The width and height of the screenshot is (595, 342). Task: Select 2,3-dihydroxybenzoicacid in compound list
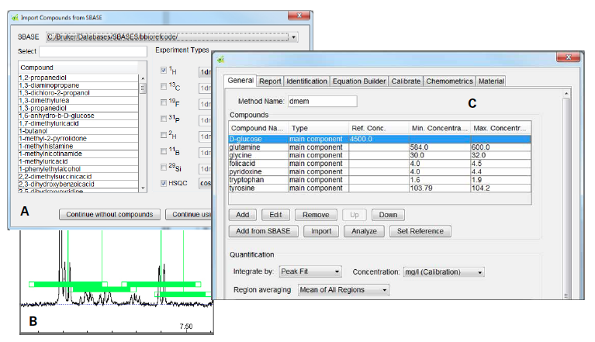tap(78, 184)
